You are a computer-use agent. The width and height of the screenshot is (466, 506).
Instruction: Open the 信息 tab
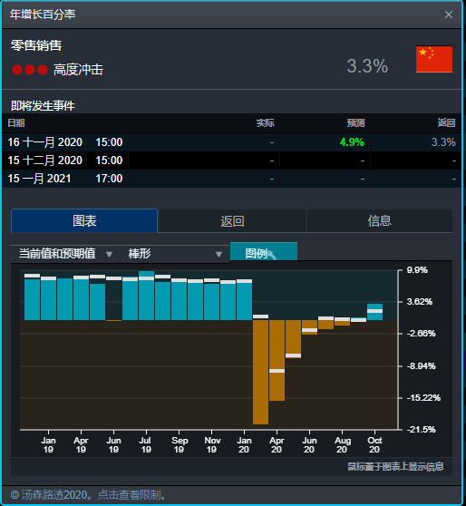point(380,220)
